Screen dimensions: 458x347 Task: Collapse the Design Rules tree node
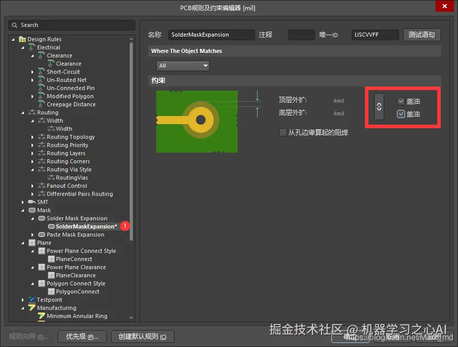12,39
